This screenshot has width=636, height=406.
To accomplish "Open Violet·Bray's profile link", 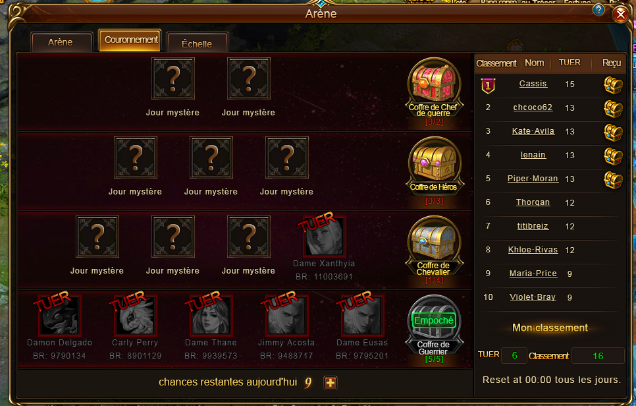I will click(x=533, y=297).
